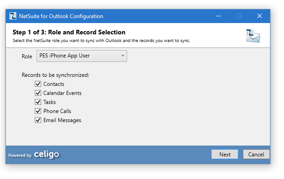Click the 'Step 1 of 3: Role and Record Selection' heading
The height and width of the screenshot is (179, 284).
(x=69, y=32)
